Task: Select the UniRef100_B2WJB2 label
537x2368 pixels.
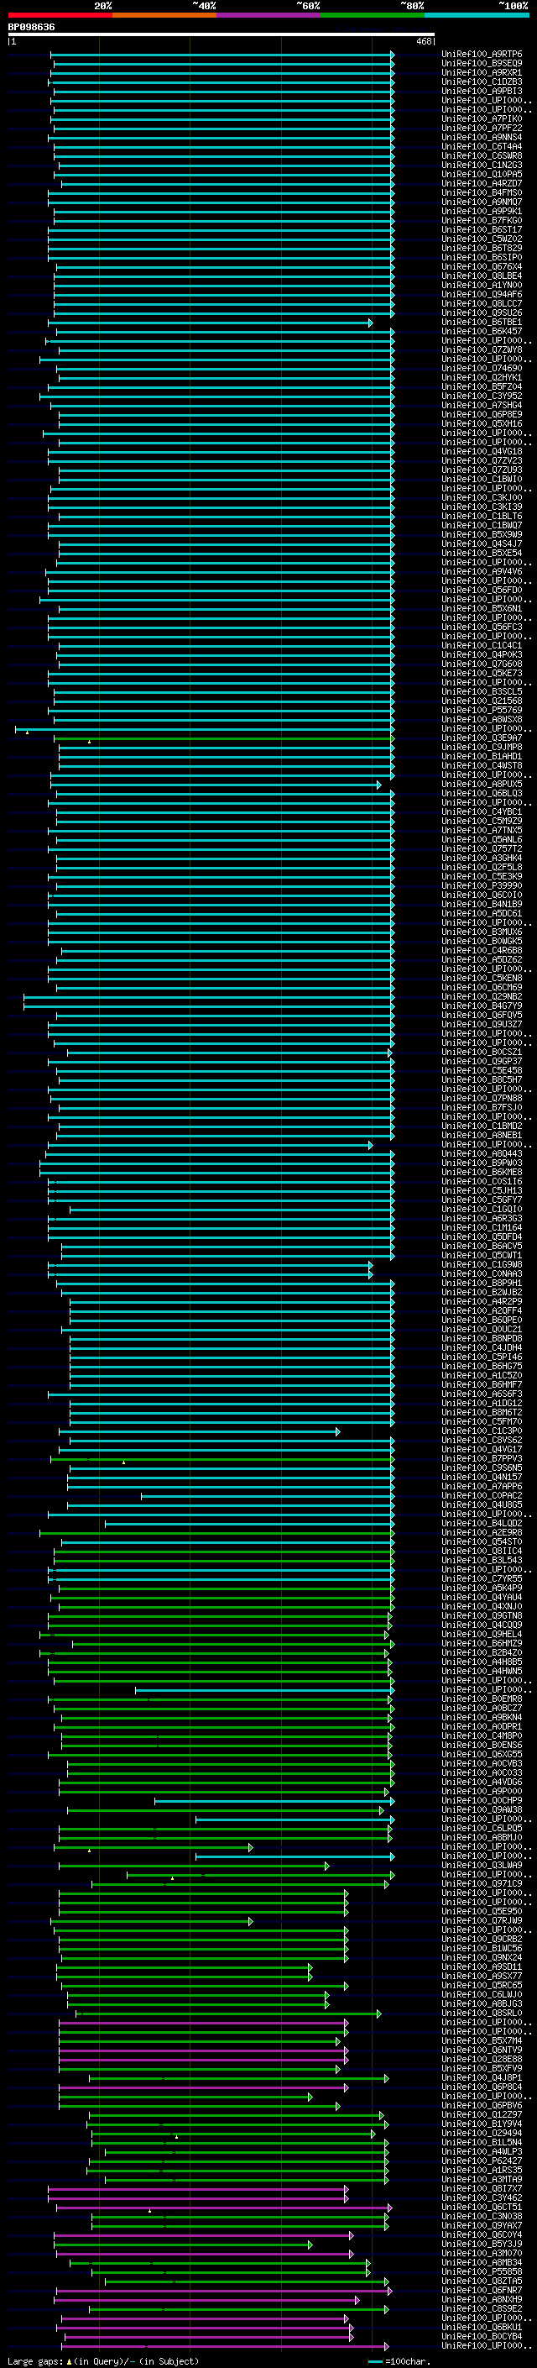Action: tap(481, 1292)
